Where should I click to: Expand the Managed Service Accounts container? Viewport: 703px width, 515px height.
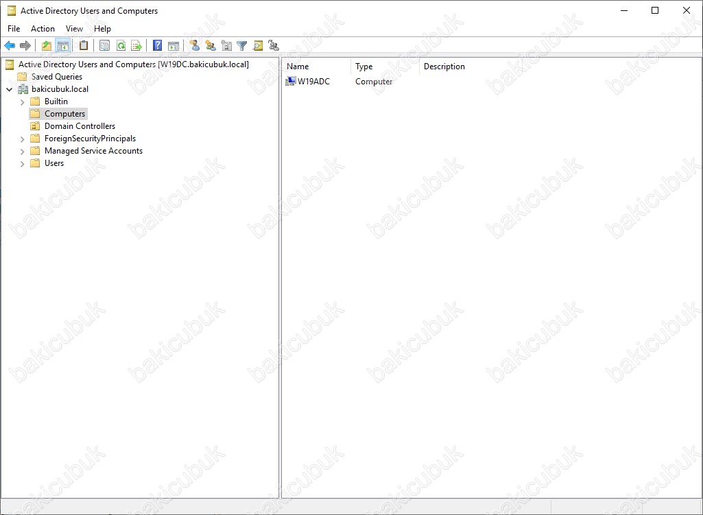click(23, 152)
